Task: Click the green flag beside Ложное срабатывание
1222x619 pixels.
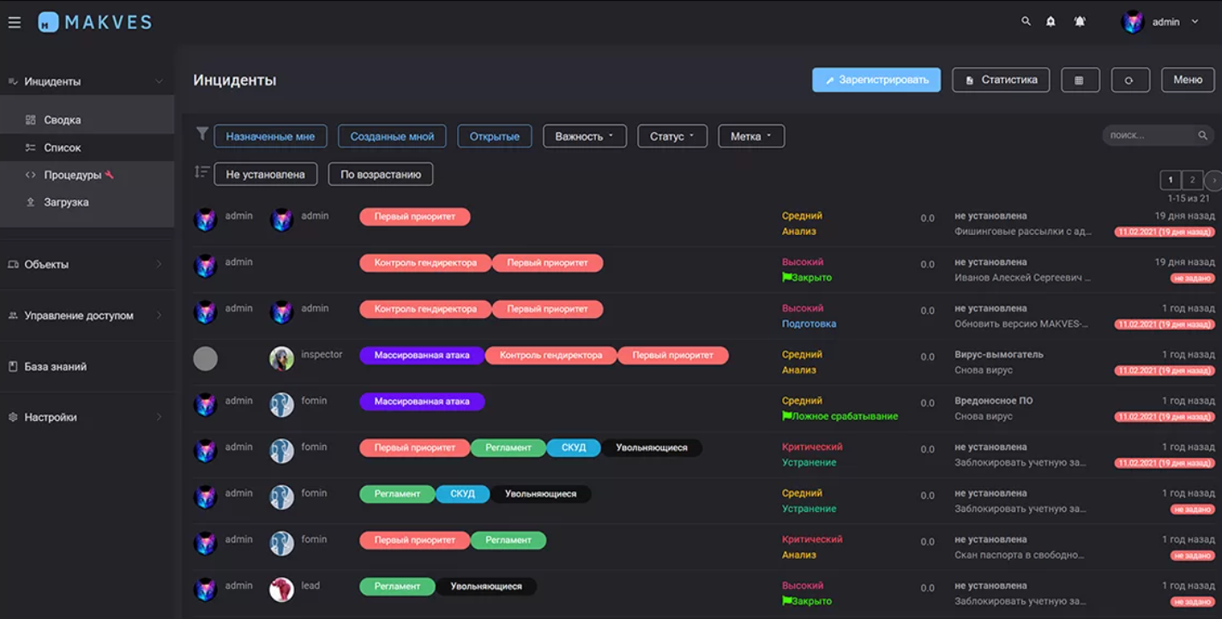Action: click(787, 417)
